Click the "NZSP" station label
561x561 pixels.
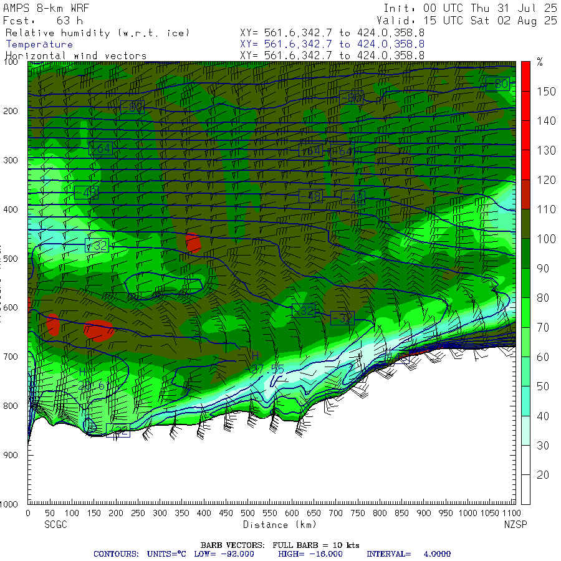tap(515, 525)
